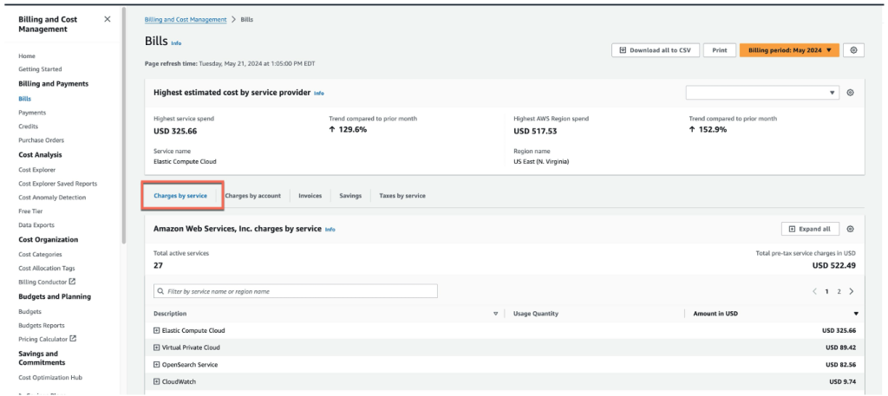The height and width of the screenshot is (396, 888).
Task: Open Cost Explorer in sidebar
Action: point(36,170)
